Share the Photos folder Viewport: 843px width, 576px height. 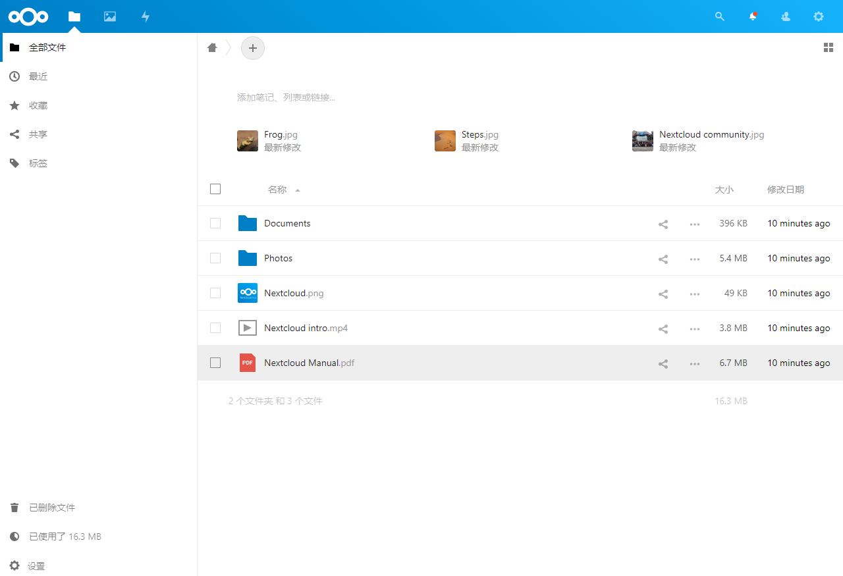click(x=663, y=259)
